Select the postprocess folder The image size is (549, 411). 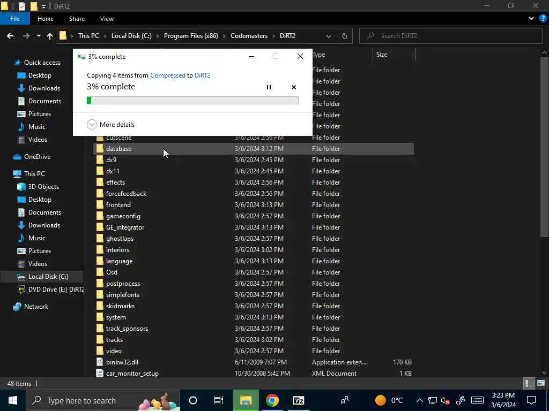click(x=254, y=284)
